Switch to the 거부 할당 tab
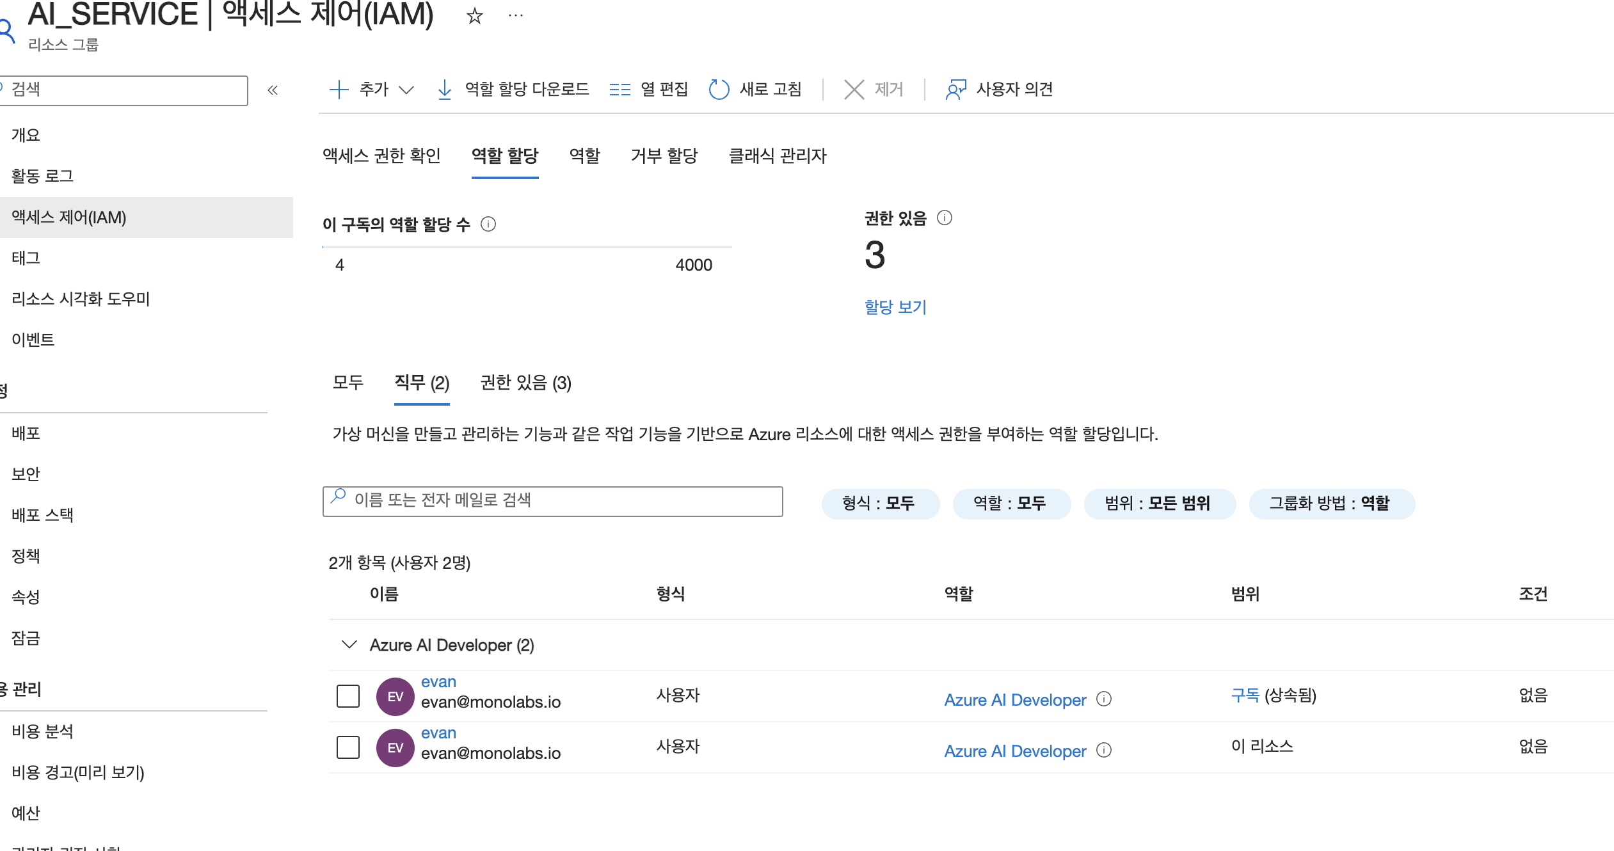Screen dimensions: 1614x851 click(x=664, y=155)
